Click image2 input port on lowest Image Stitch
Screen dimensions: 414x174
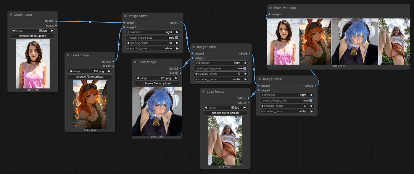tap(259, 90)
